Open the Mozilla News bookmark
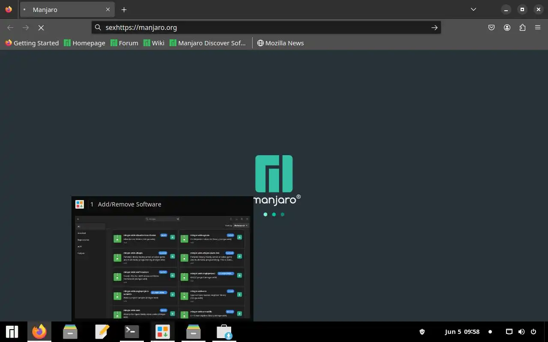 (x=280, y=43)
